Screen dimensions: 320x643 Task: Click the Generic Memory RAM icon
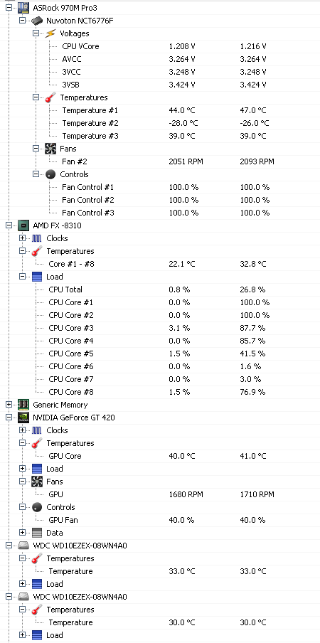click(23, 405)
